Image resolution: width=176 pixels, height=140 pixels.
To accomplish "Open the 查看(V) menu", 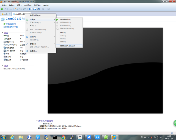I will click(x=19, y=5).
